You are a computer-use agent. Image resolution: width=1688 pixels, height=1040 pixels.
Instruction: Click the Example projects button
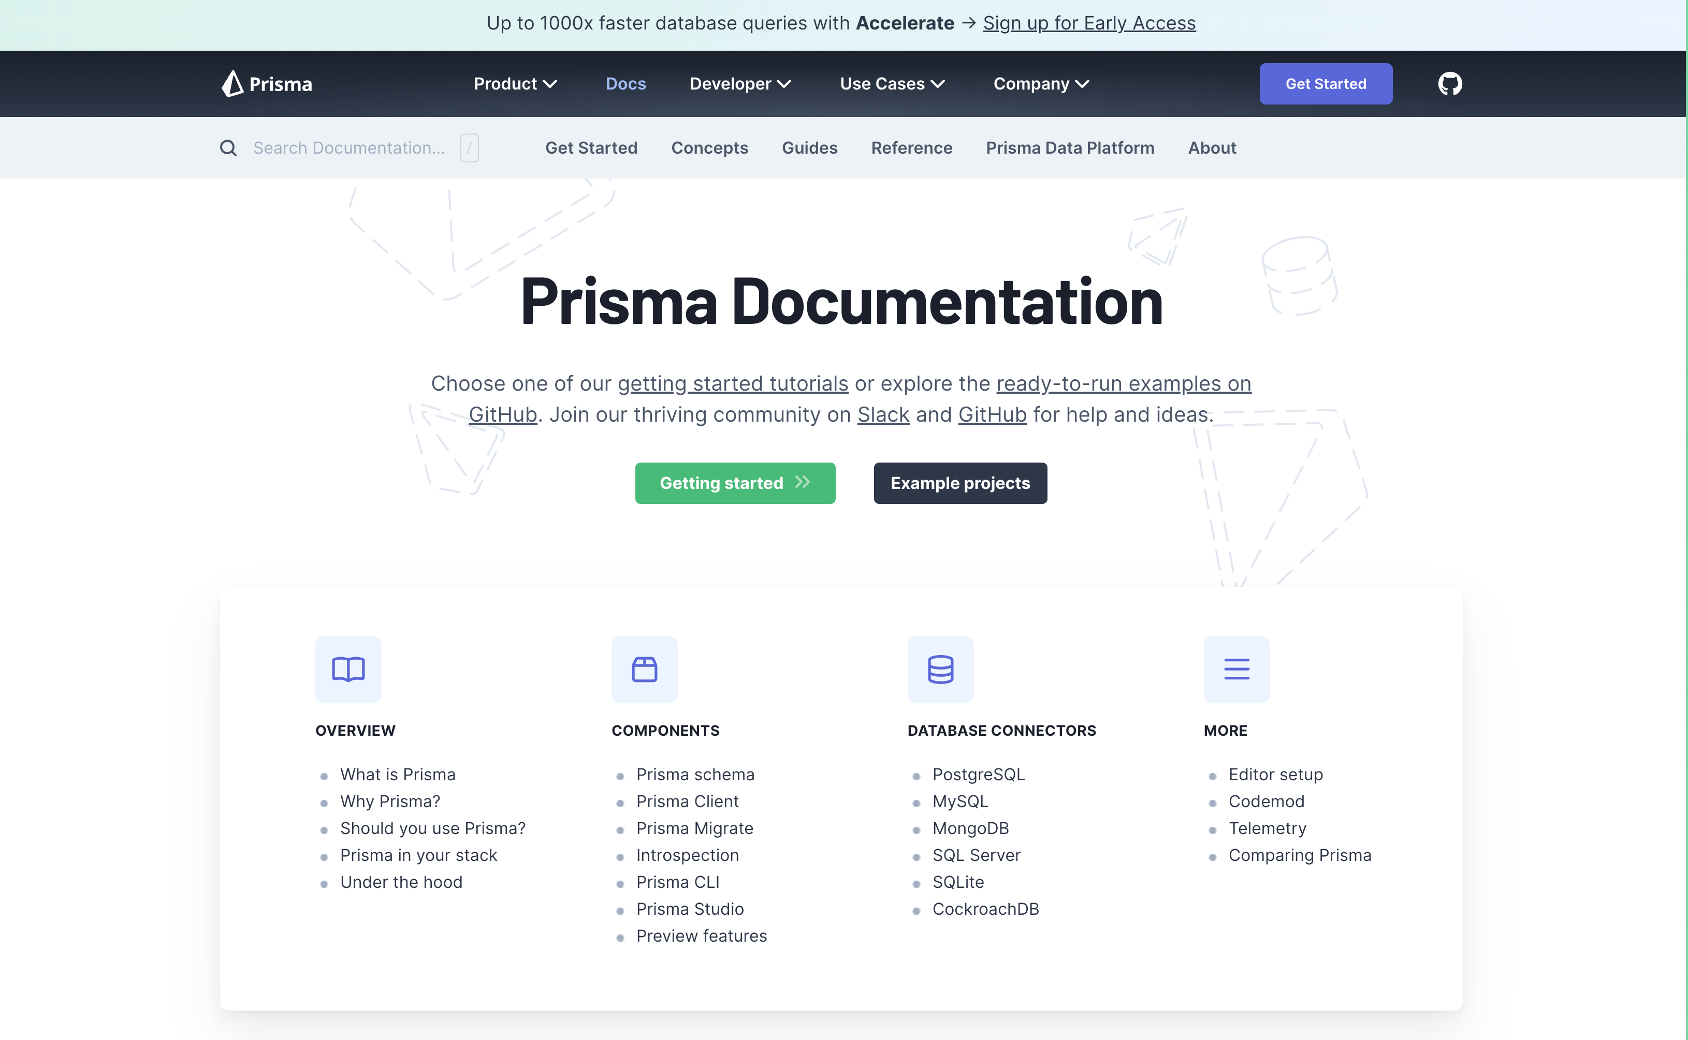pyautogui.click(x=960, y=483)
